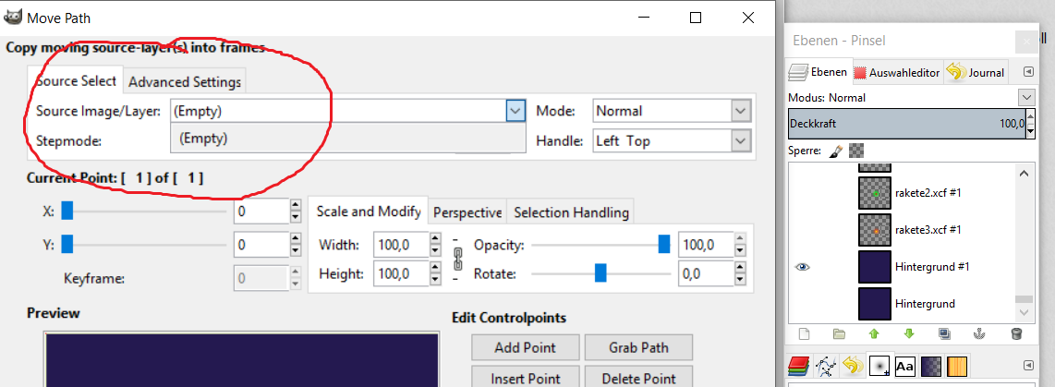Switch to the Auswahleditor tab

click(898, 73)
